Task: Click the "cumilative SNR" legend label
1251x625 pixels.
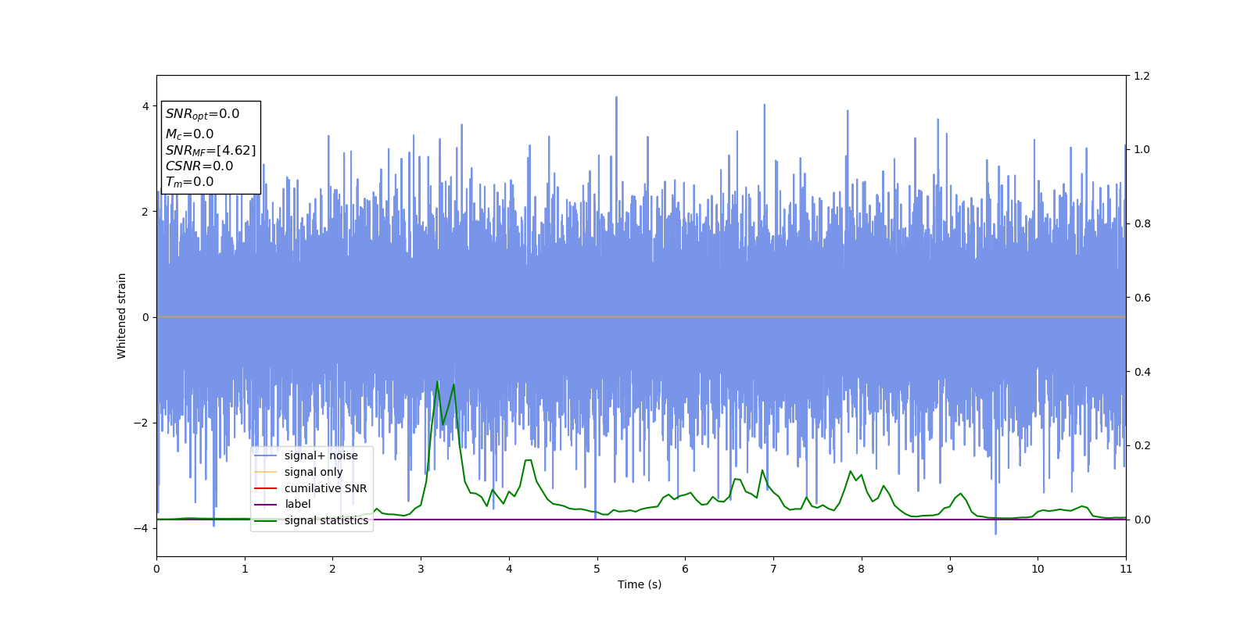Action: 325,488
